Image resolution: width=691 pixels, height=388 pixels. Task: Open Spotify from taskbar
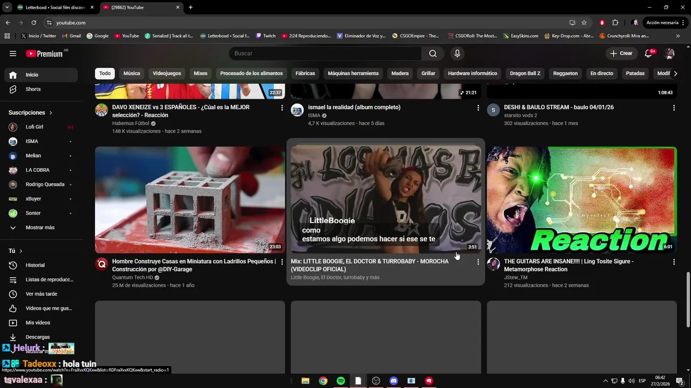point(341,381)
